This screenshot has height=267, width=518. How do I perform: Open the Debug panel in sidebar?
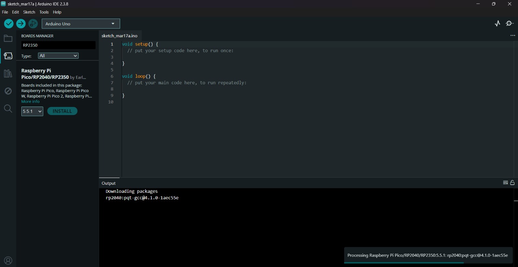tap(8, 91)
